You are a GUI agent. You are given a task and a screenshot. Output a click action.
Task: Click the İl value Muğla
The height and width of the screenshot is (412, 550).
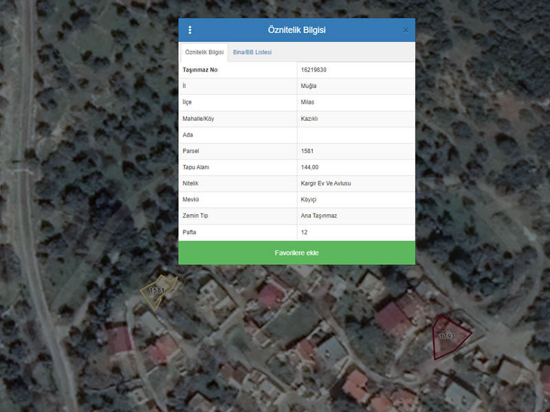coord(309,87)
